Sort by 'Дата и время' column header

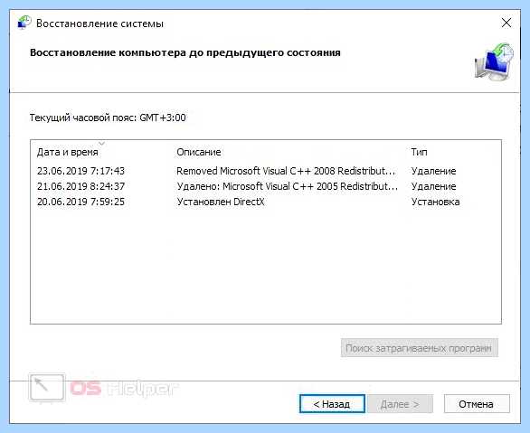pos(68,153)
